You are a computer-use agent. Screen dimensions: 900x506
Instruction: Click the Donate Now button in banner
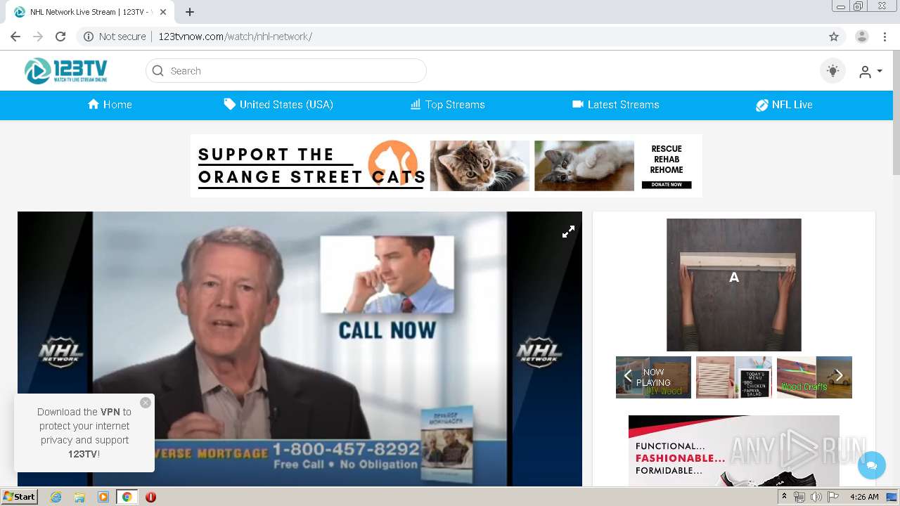[667, 185]
